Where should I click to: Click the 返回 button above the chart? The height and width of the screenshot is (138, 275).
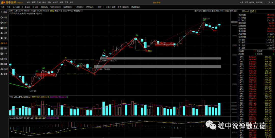pyautogui.click(x=236, y=11)
